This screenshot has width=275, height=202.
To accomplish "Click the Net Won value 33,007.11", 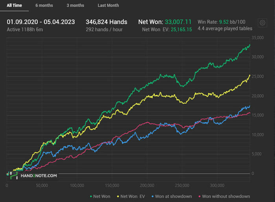I will pyautogui.click(x=178, y=22).
